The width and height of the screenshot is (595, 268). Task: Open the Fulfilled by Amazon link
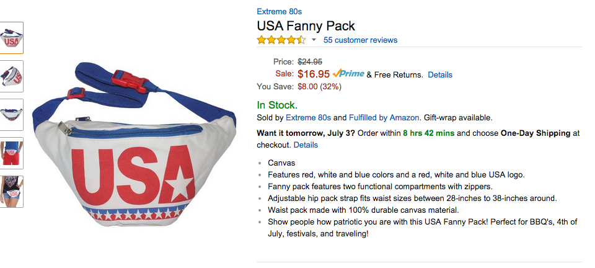point(384,117)
